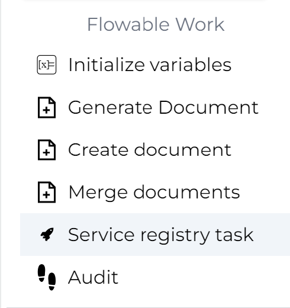Click the word Document in Generate Document
The image size is (290, 308).
pos(208,107)
